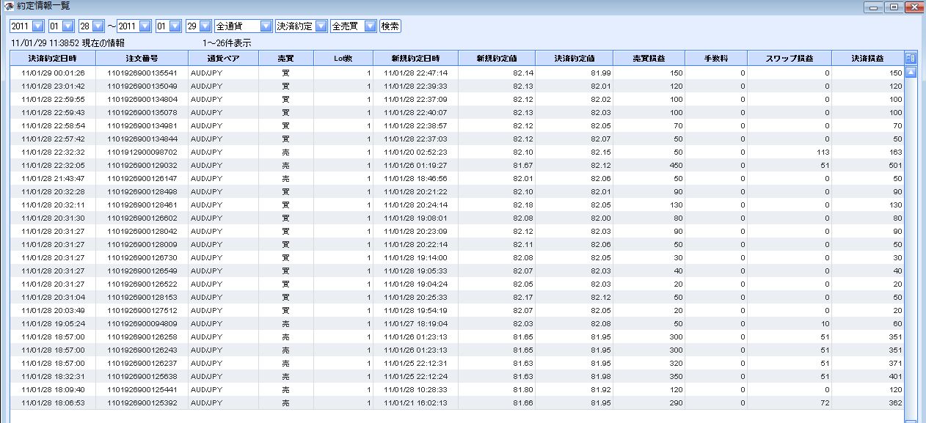Select order number 1101926900135049
926x423 pixels.
pos(142,86)
